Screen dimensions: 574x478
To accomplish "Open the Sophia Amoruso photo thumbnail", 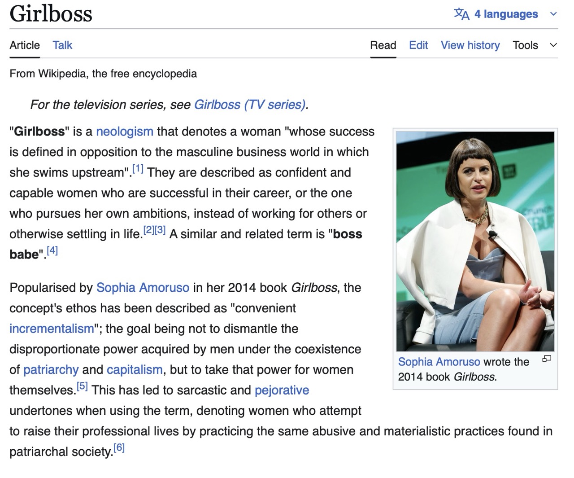I will [475, 241].
